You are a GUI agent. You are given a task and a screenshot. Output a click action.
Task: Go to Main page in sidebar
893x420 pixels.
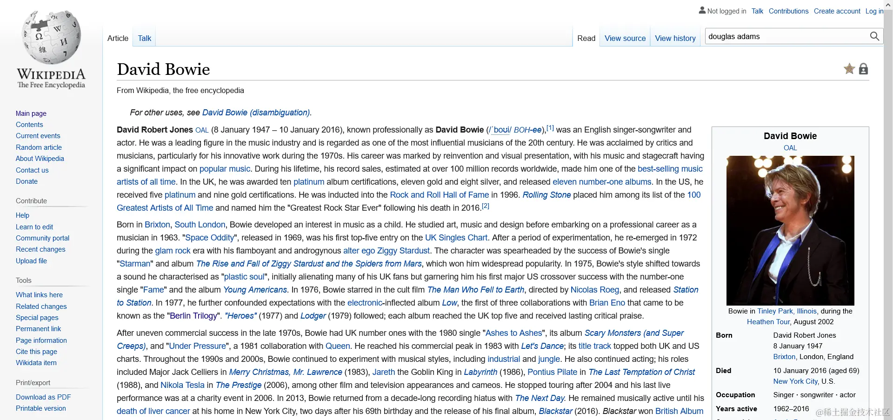click(31, 113)
